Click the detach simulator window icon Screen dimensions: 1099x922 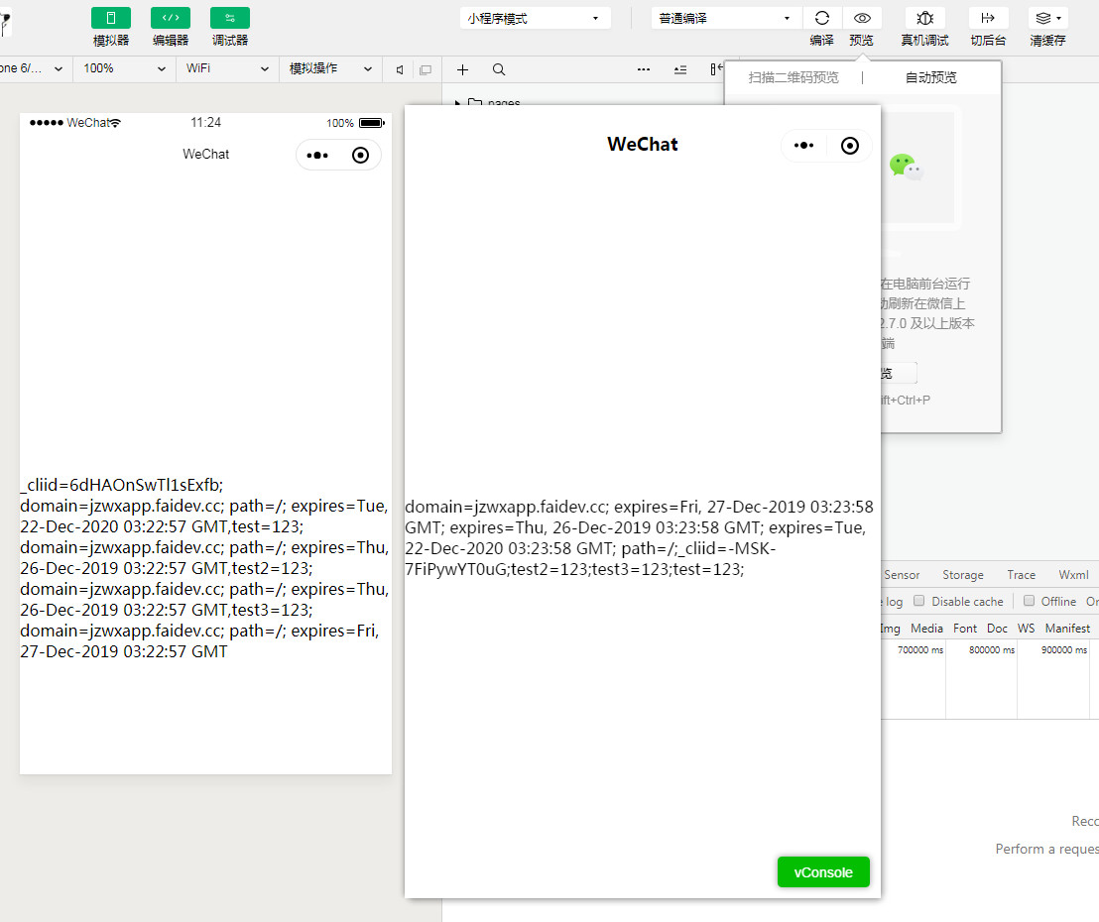click(x=426, y=69)
